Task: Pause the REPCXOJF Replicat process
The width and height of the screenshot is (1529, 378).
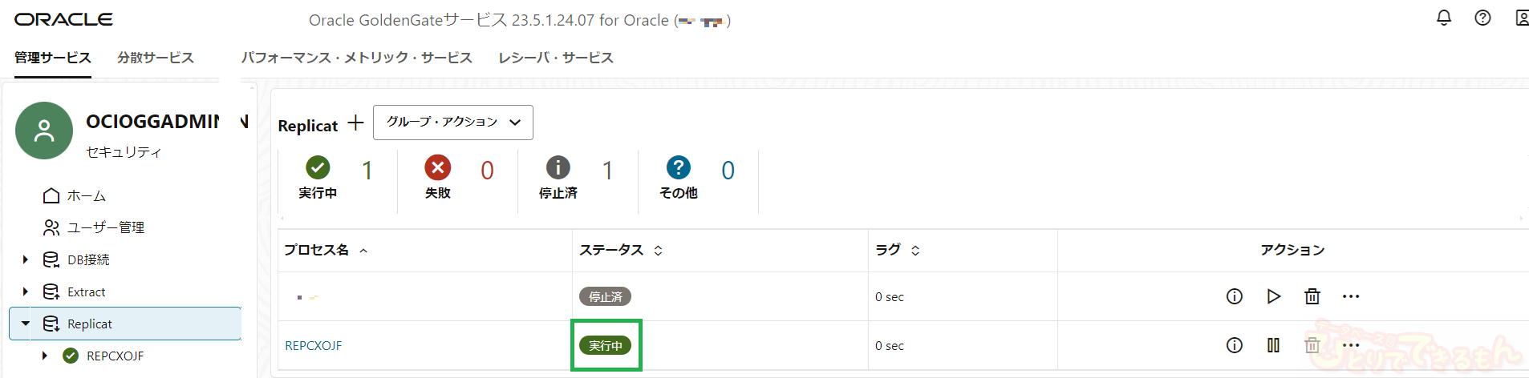Action: pyautogui.click(x=1273, y=345)
